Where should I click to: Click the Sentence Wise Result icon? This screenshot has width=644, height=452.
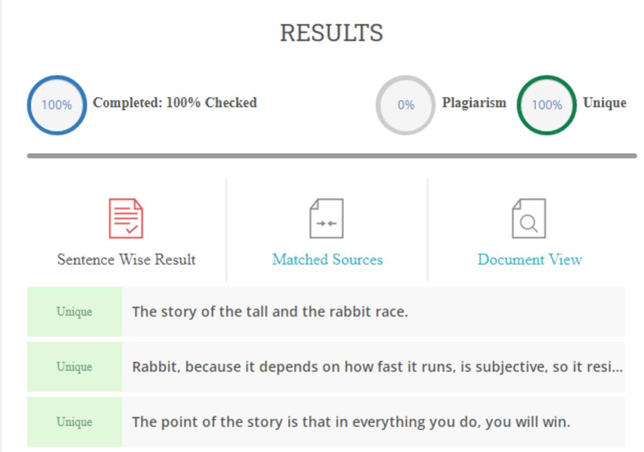[x=126, y=218]
